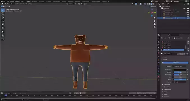Toggle the Use Nodes button
190x101 pixels.
[x=175, y=63]
